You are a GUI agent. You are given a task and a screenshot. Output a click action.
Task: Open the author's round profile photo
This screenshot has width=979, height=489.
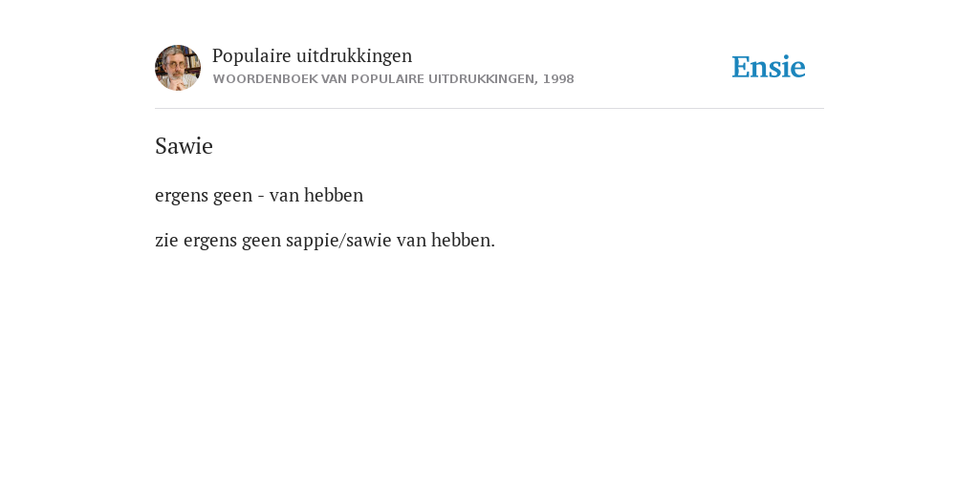178,68
